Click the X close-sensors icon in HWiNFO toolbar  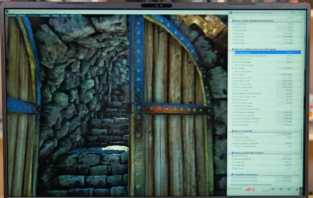pos(297,189)
